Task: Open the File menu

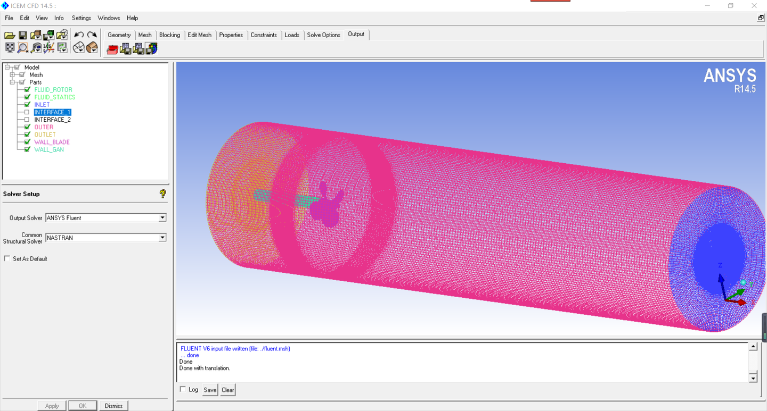Action: pyautogui.click(x=9, y=18)
